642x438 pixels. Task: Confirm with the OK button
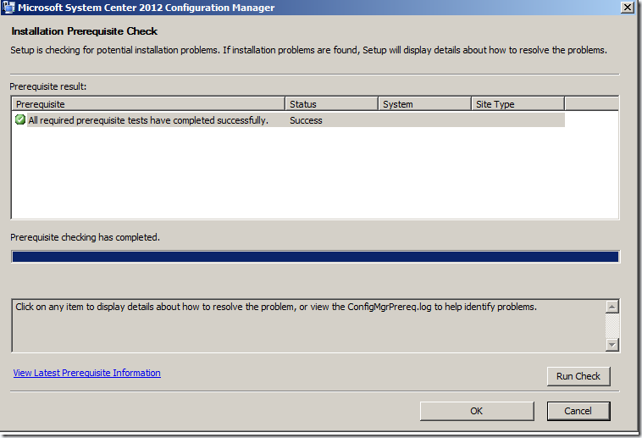[x=477, y=411]
